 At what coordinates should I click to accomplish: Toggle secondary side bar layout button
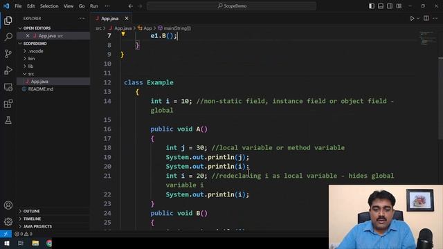pos(390,6)
